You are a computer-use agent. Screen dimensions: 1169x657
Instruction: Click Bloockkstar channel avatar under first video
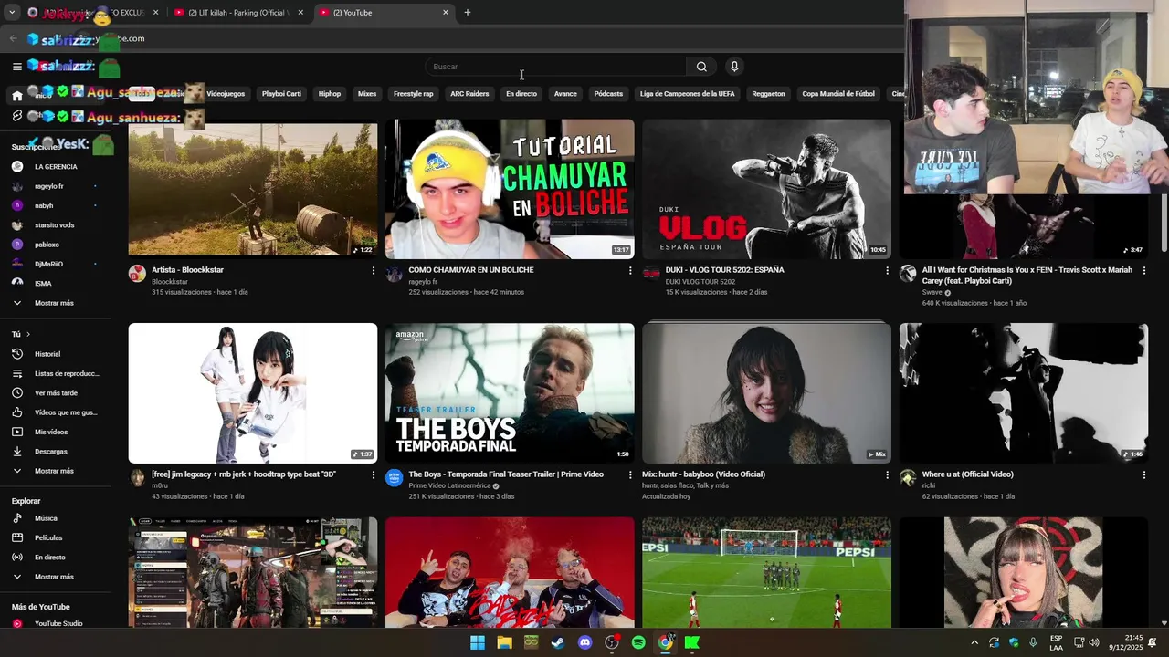click(137, 274)
